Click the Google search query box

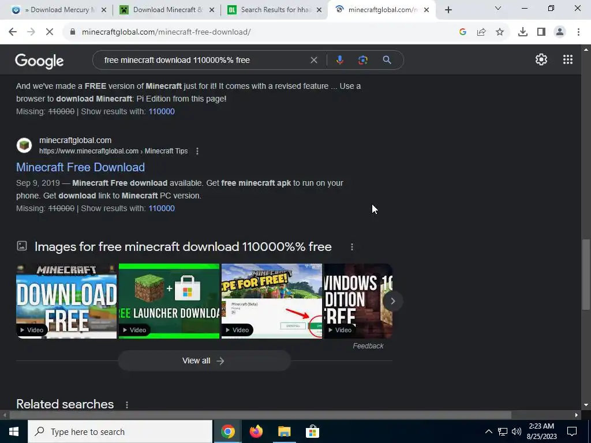[204, 60]
